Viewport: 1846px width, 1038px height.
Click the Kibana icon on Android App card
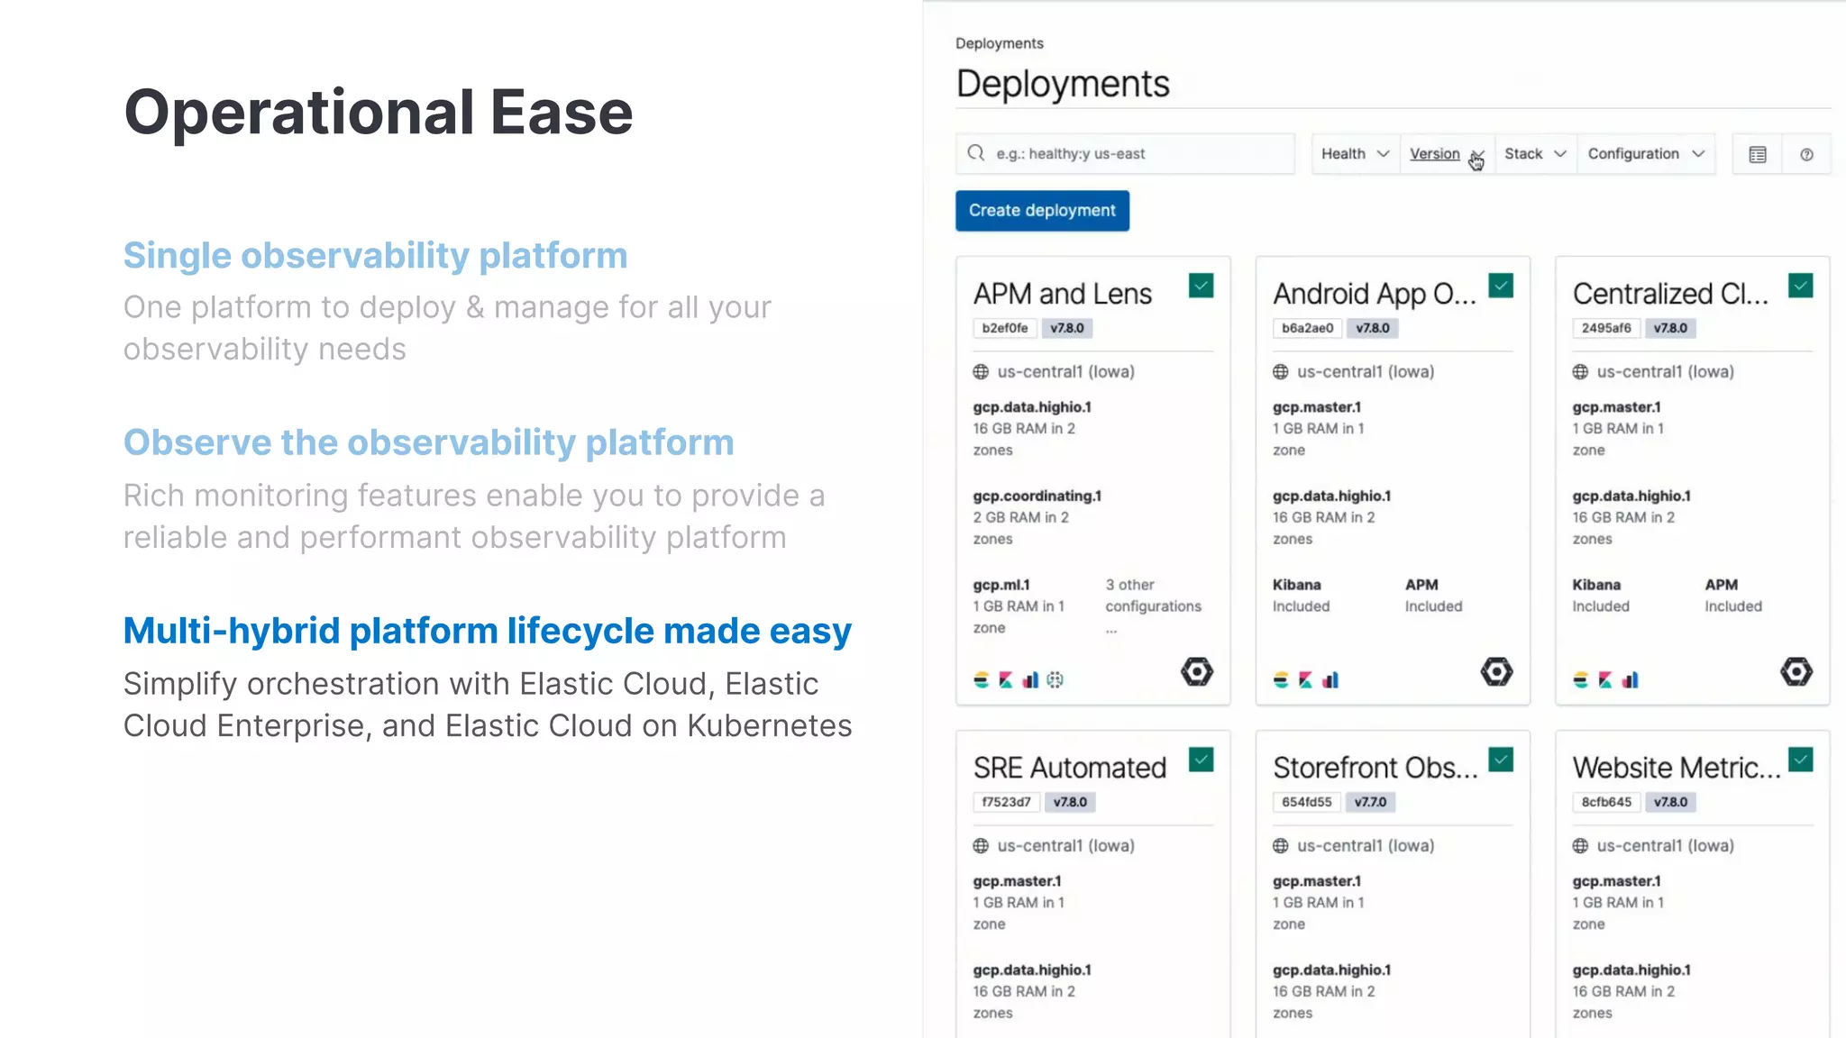coord(1305,680)
